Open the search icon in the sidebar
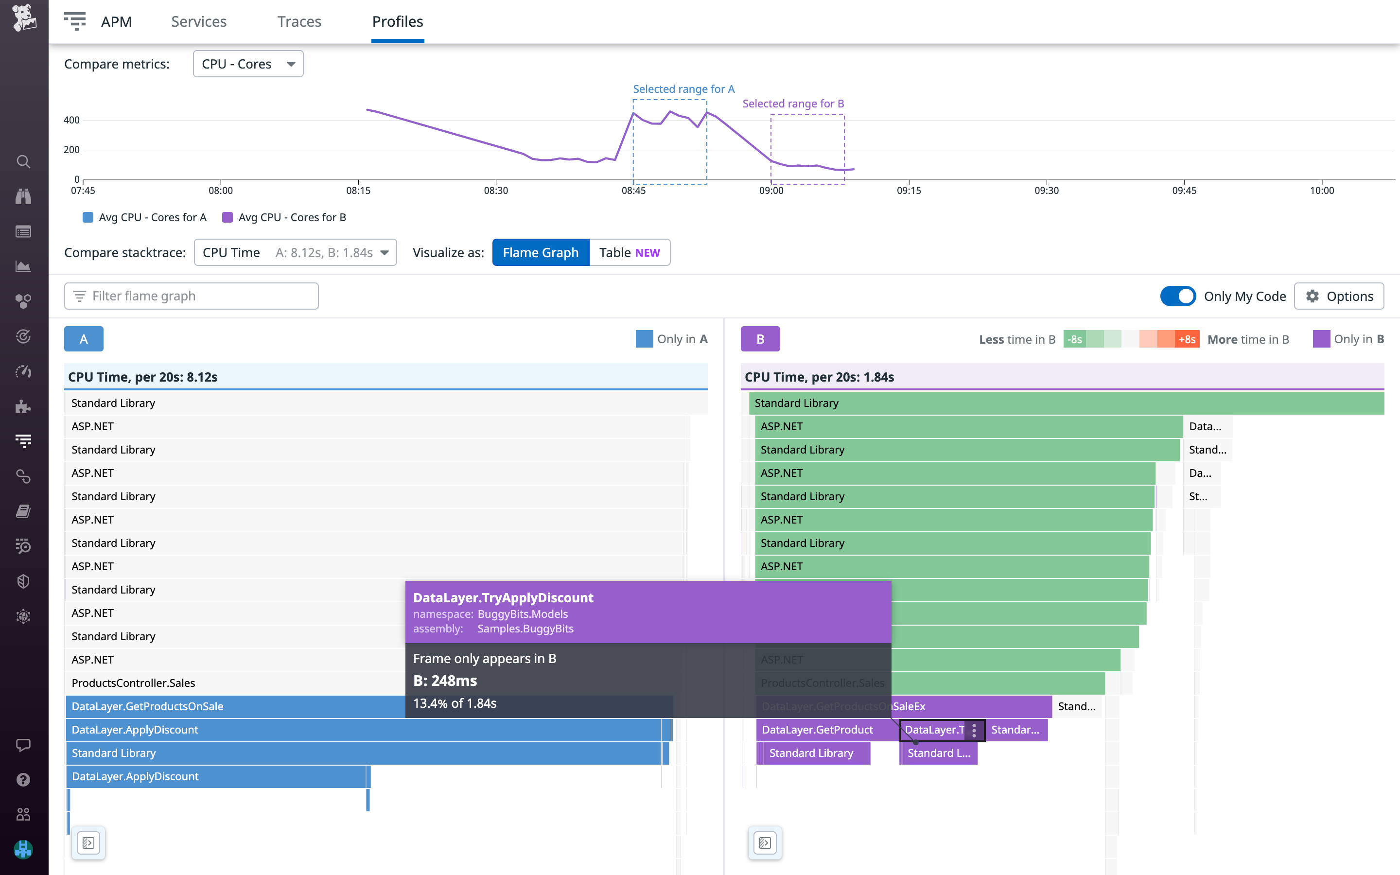Screen dimensions: 1400x875 click(x=23, y=162)
